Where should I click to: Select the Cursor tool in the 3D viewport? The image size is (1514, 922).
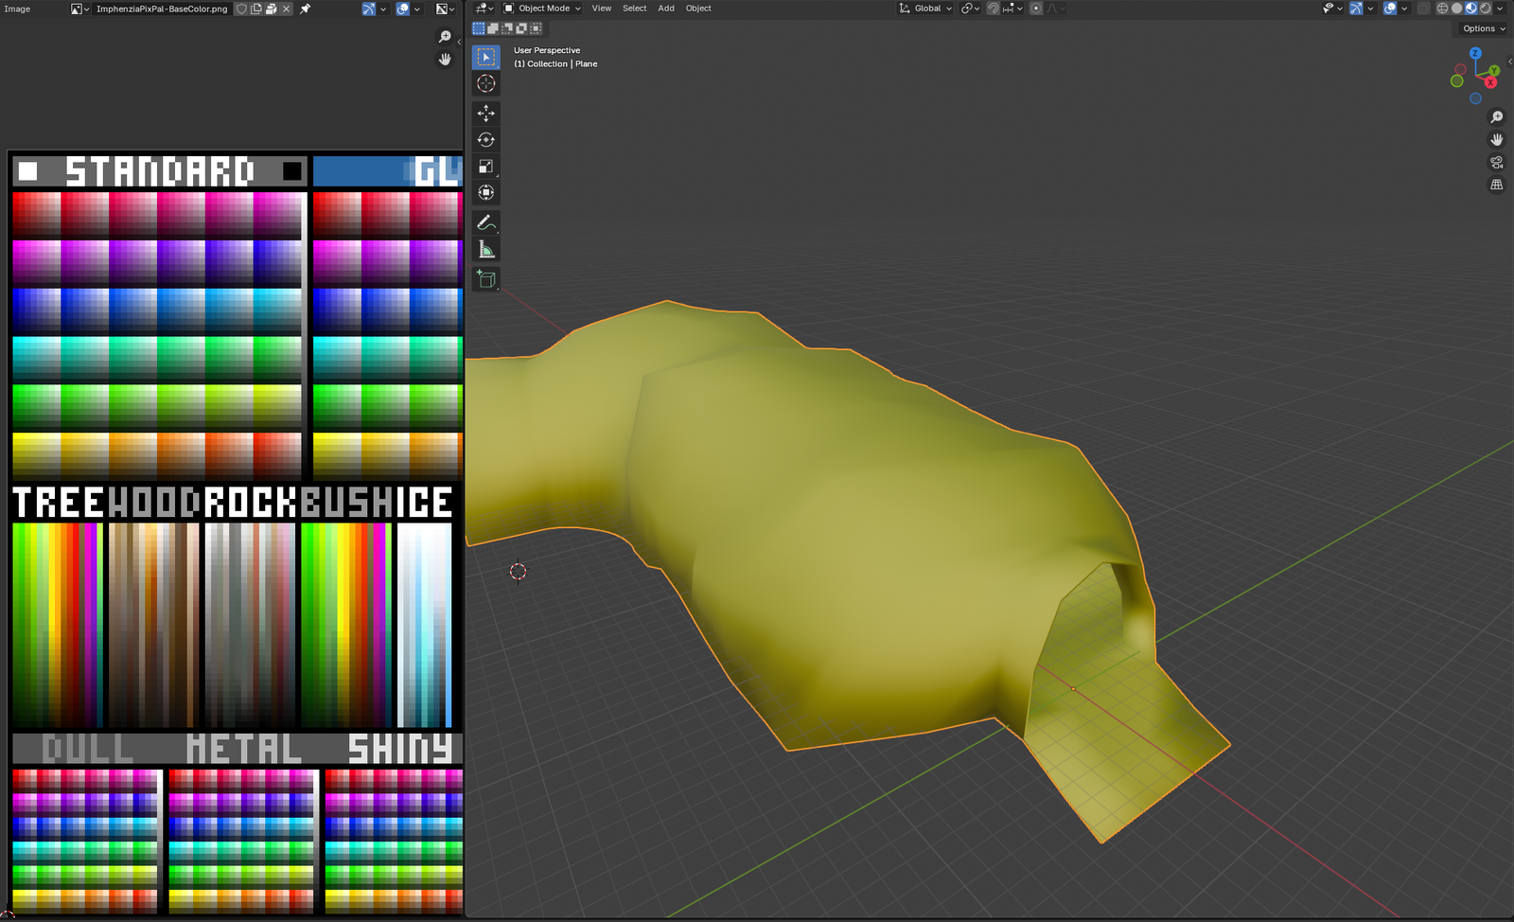pyautogui.click(x=485, y=83)
